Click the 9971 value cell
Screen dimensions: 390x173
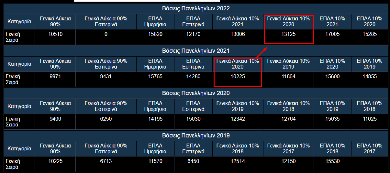55,77
